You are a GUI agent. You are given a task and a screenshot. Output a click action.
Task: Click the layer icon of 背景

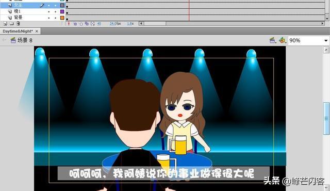coord(10,18)
